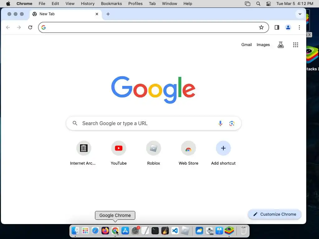The width and height of the screenshot is (319, 239).
Task: Open the View menu
Action: (70, 4)
